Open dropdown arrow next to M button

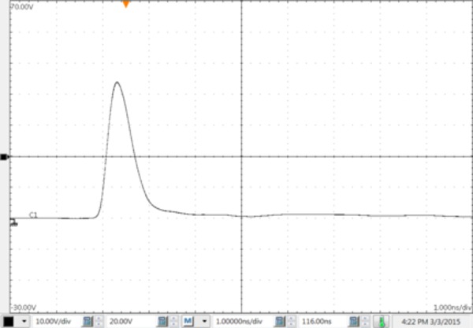pos(205,322)
